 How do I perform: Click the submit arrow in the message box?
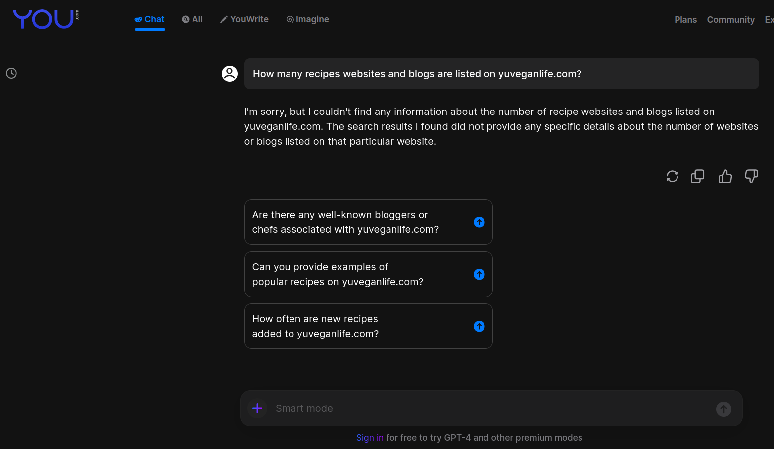tap(724, 409)
